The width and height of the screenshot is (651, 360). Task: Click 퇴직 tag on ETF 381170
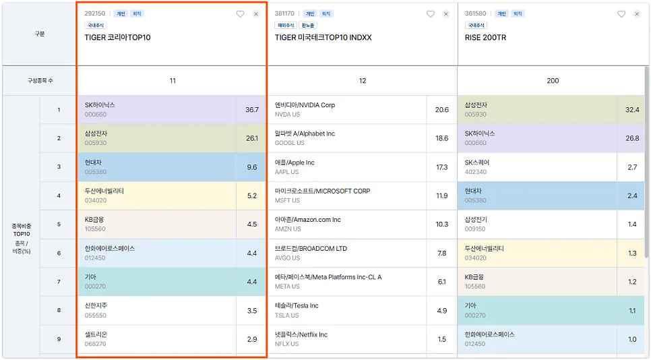(x=326, y=13)
